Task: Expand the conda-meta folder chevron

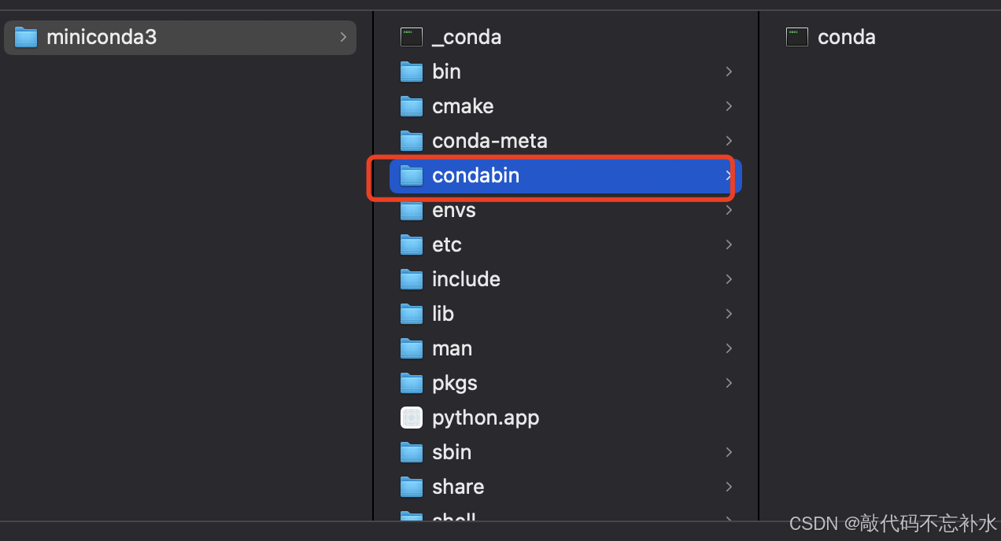Action: (x=729, y=141)
